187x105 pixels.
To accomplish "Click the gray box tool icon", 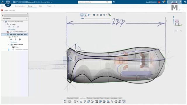I will pyautogui.click(x=104, y=101).
